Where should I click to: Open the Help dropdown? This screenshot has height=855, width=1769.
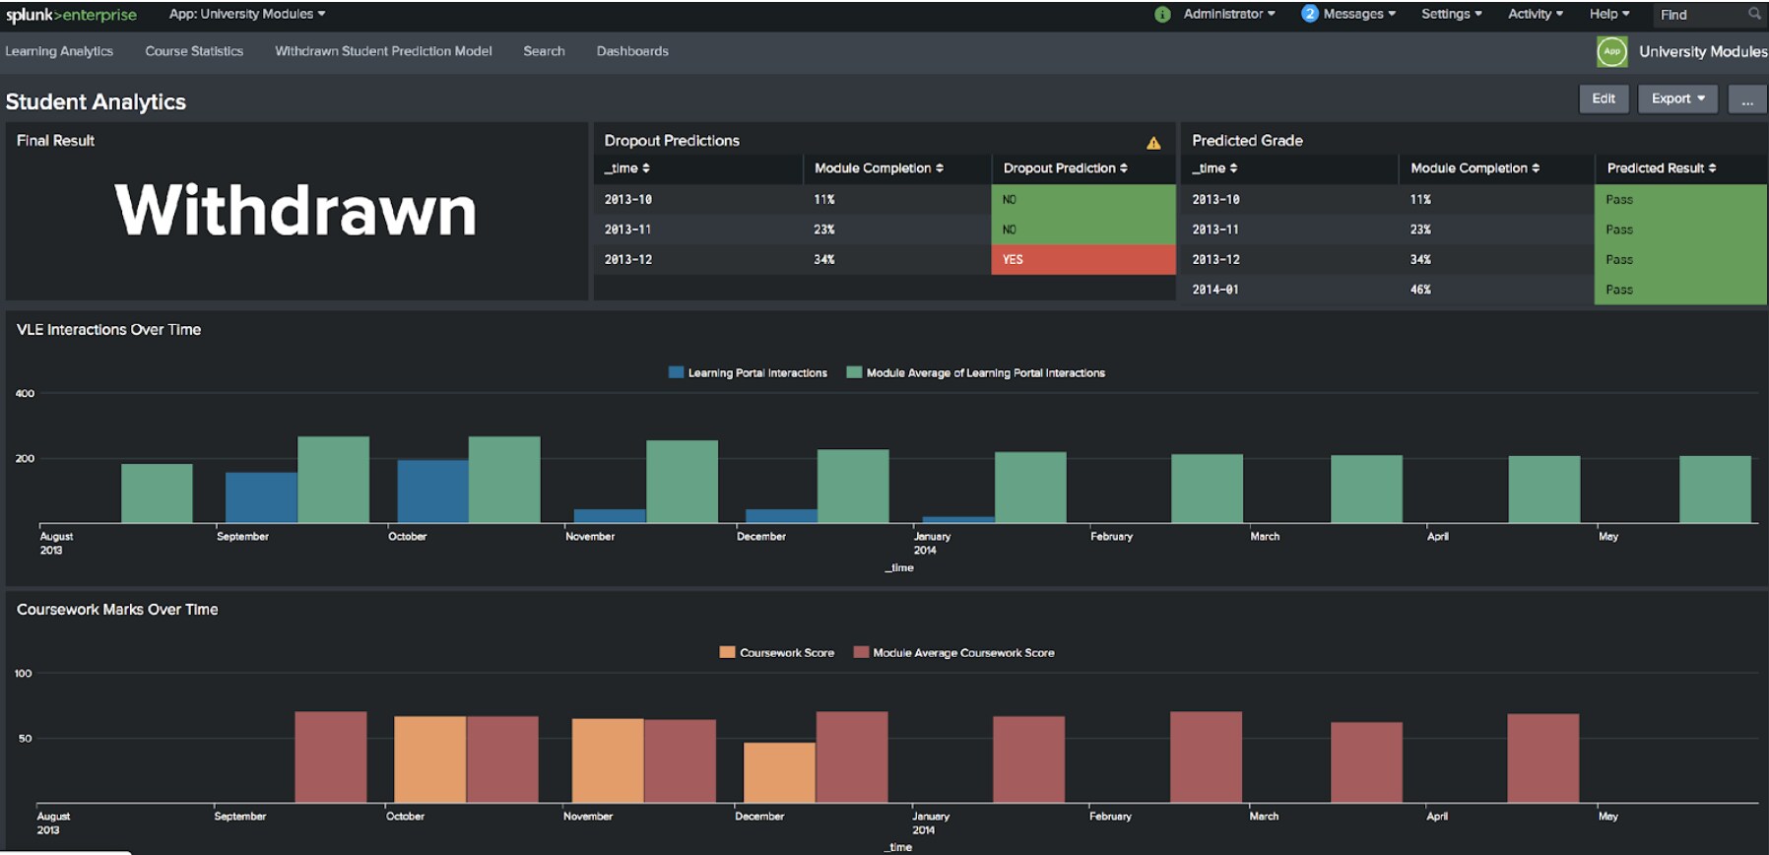point(1608,14)
